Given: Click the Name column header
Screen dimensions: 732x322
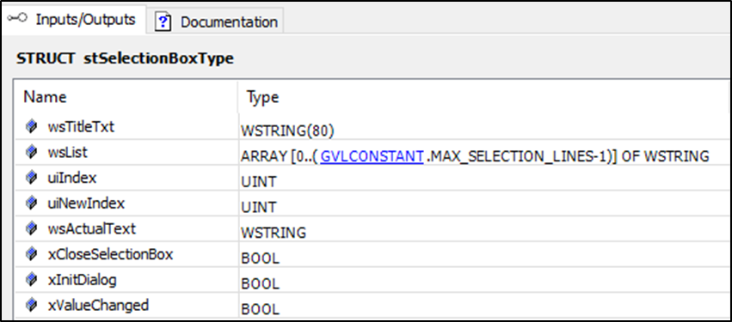Looking at the screenshot, I should click(45, 97).
